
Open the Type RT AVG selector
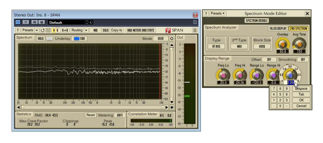216,47
